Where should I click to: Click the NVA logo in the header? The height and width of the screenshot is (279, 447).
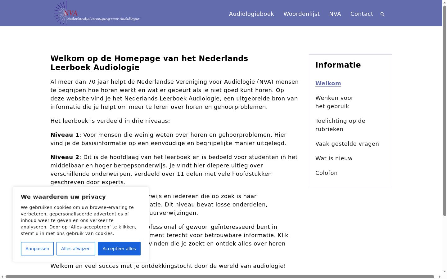[x=97, y=13]
